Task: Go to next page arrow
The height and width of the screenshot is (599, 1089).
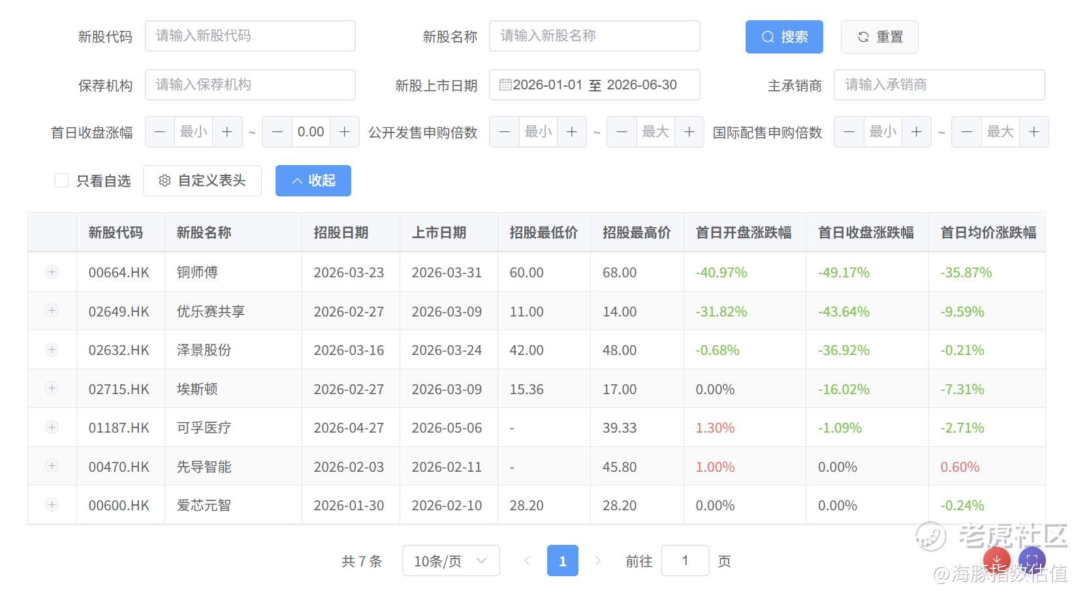Action: point(597,561)
